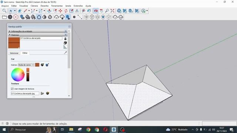Select the Search magnifier tool in toolbar
Viewport: 237px width, 133px height.
click(x=4, y=11)
